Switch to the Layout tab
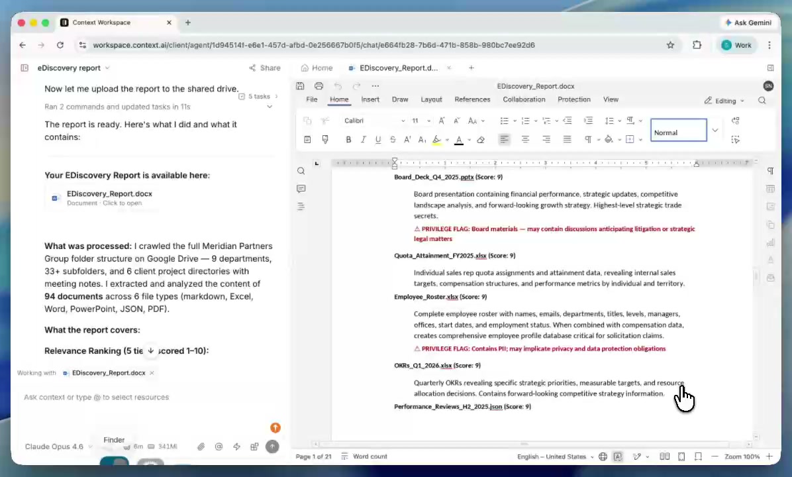792x477 pixels. pyautogui.click(x=431, y=99)
